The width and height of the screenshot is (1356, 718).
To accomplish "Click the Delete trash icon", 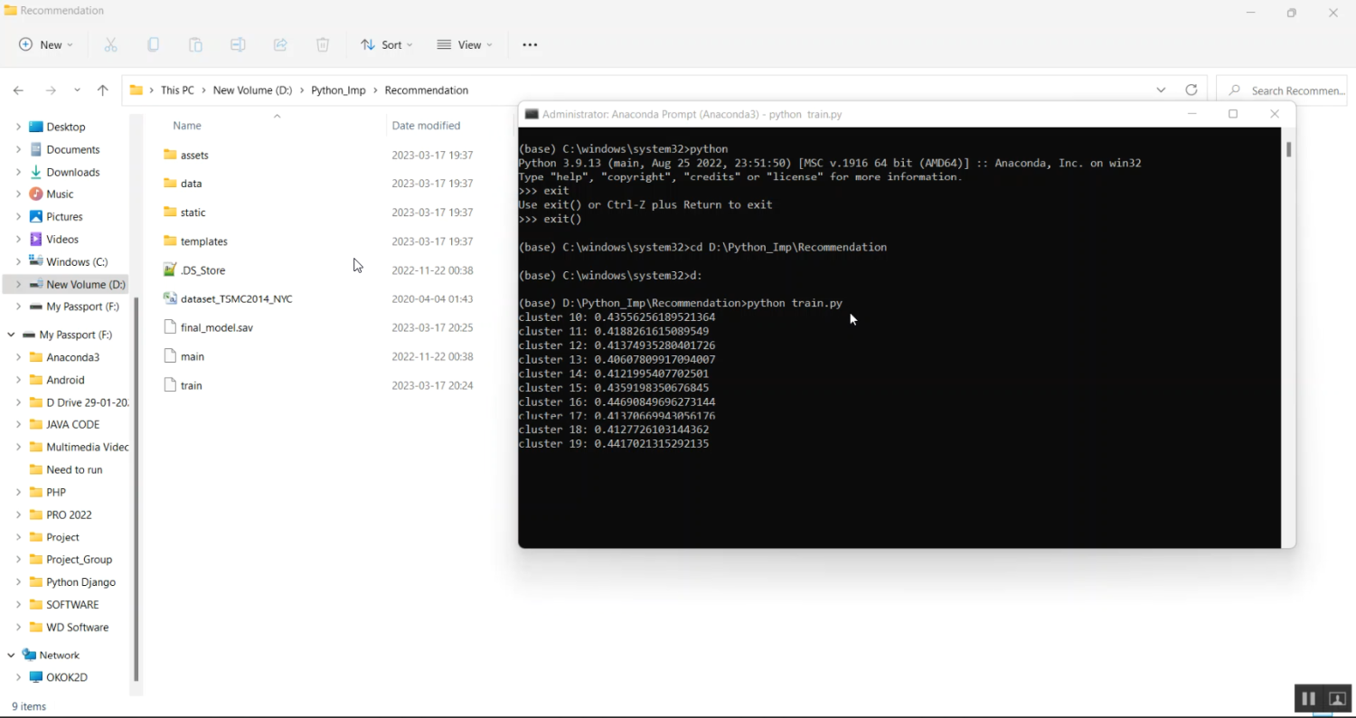I will click(x=323, y=45).
